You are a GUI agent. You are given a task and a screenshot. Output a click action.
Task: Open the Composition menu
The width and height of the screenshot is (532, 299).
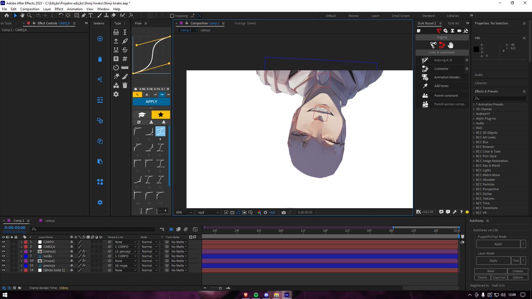tap(30, 9)
